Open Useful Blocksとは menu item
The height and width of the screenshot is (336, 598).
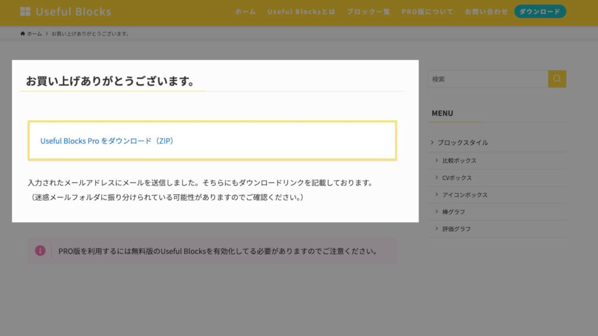click(x=301, y=12)
